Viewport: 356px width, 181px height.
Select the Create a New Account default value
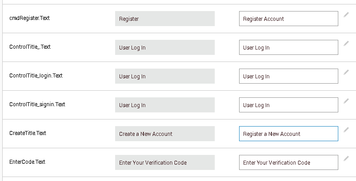[165, 134]
